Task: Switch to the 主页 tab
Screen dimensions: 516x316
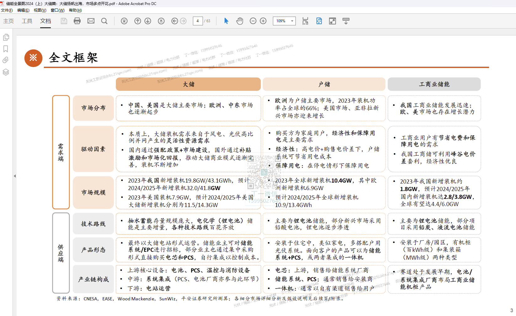Action: [8, 21]
